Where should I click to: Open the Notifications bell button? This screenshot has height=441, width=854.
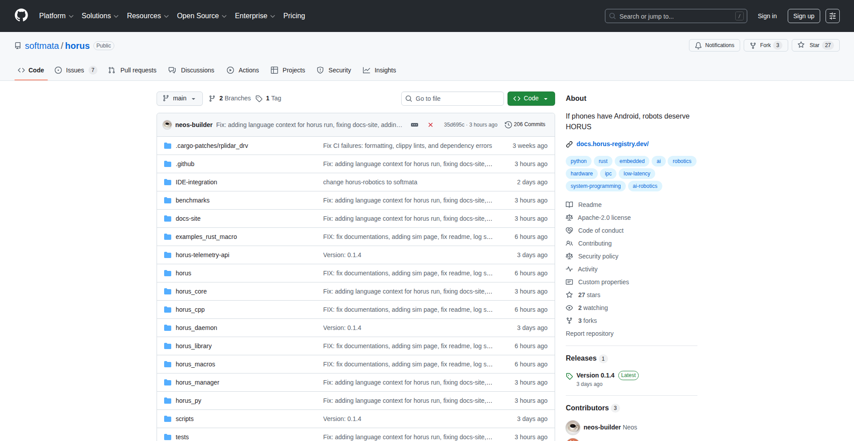coord(714,45)
